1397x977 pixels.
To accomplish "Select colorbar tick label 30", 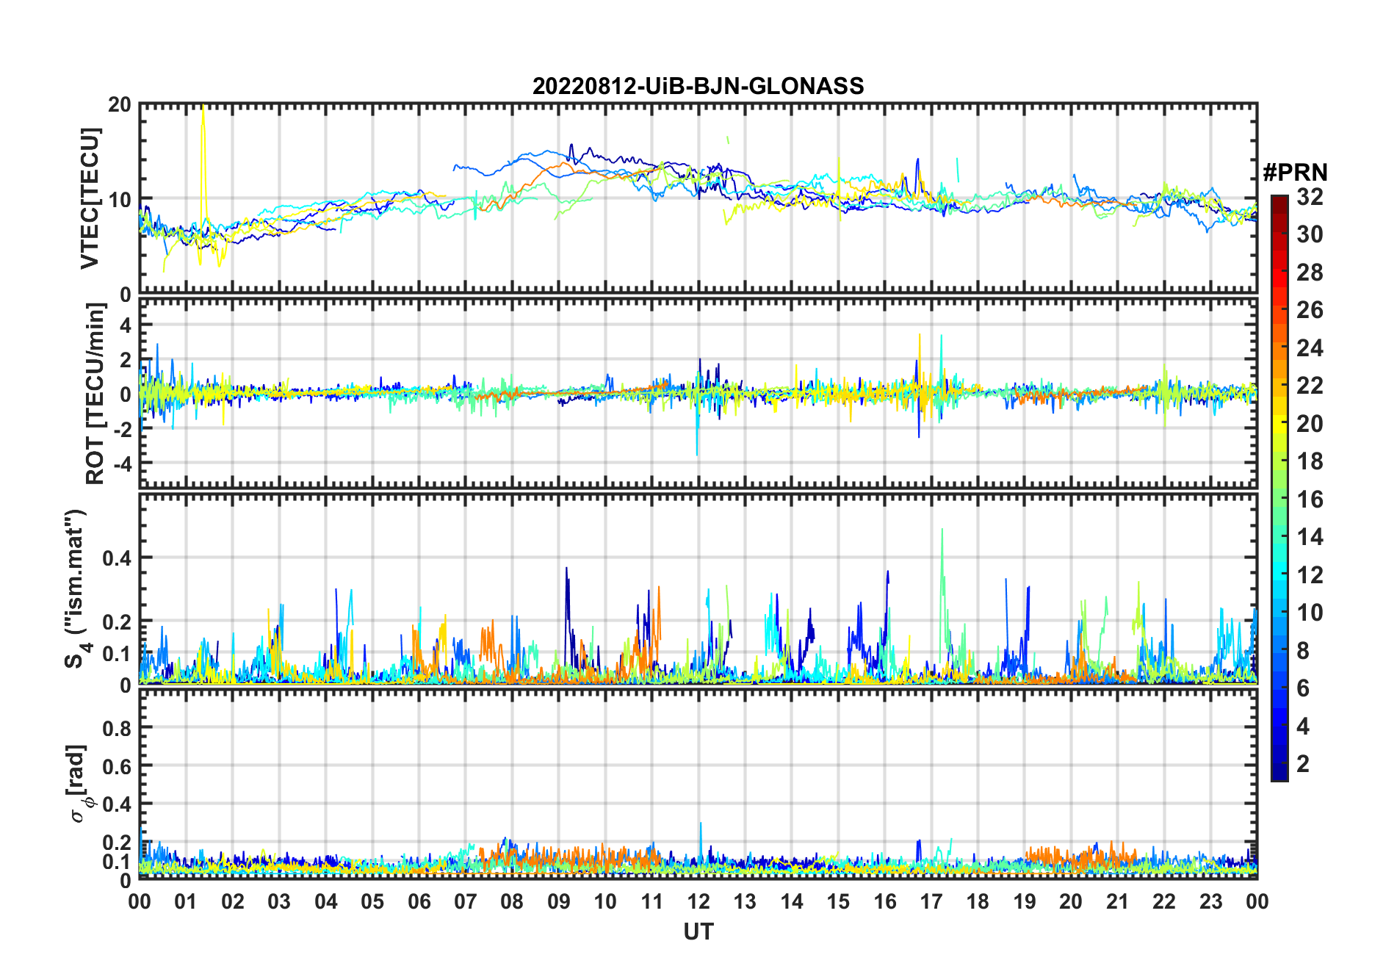I will 1310,234.
